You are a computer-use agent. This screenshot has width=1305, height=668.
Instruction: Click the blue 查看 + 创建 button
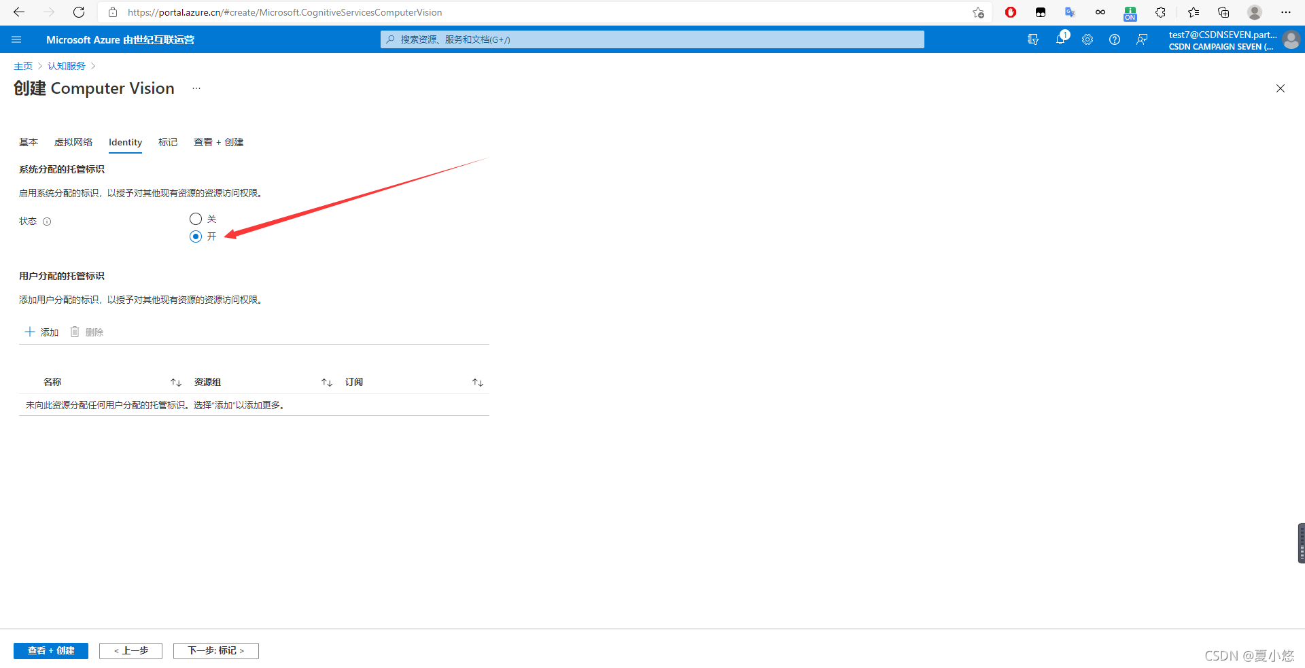[51, 651]
